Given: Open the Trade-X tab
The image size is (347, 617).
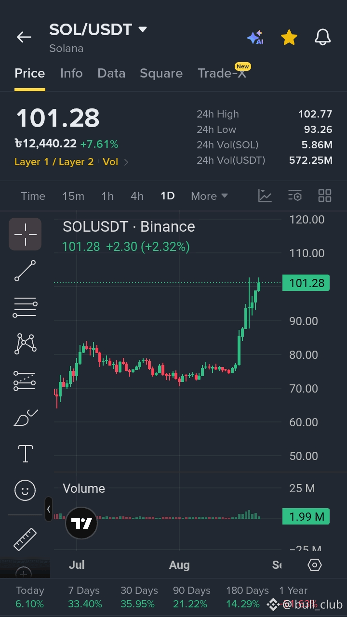Looking at the screenshot, I should pyautogui.click(x=222, y=73).
